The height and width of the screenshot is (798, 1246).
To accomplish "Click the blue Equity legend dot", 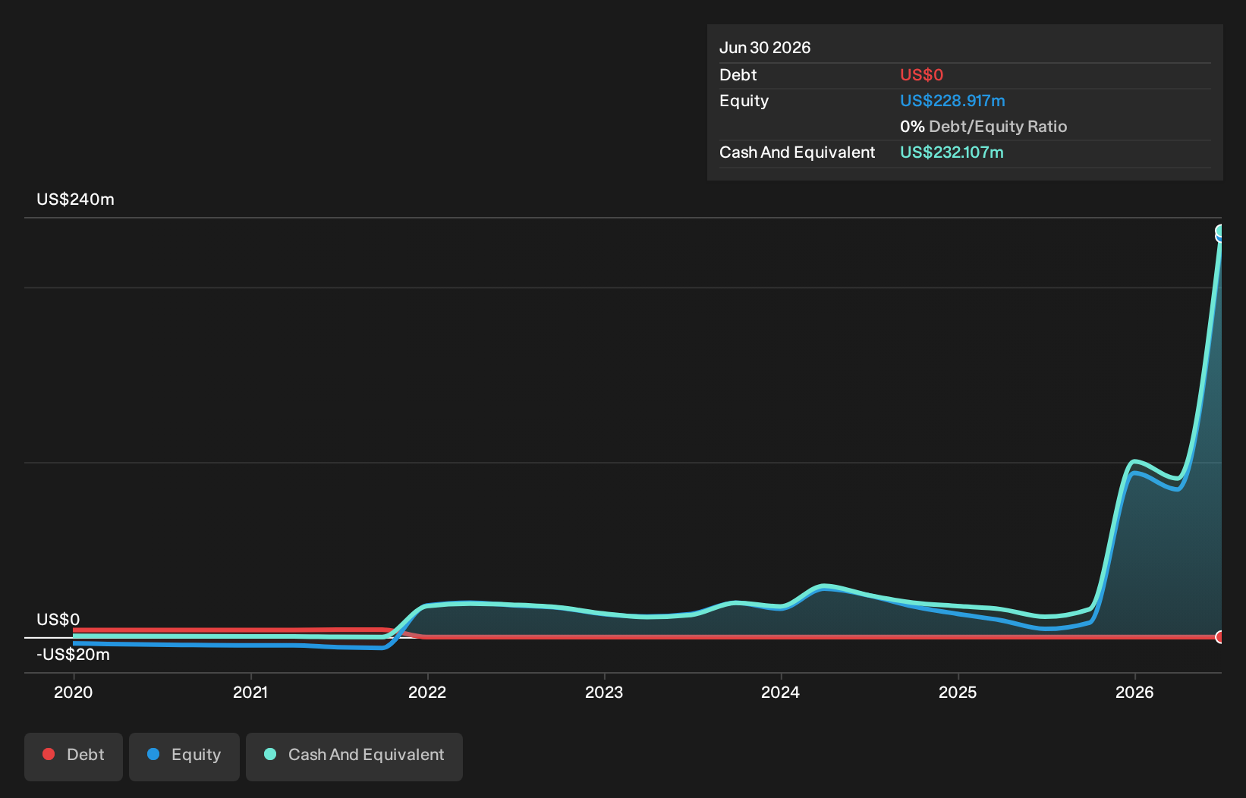I will (x=153, y=754).
